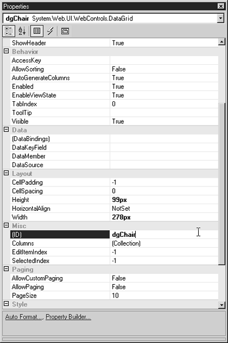Select the AllowSorting property row
This screenshot has height=343, width=228.
pos(114,69)
